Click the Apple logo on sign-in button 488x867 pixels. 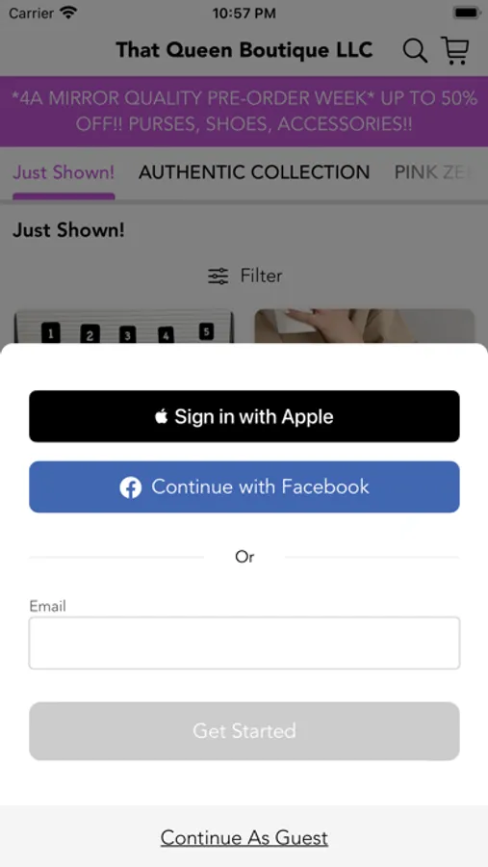click(162, 416)
